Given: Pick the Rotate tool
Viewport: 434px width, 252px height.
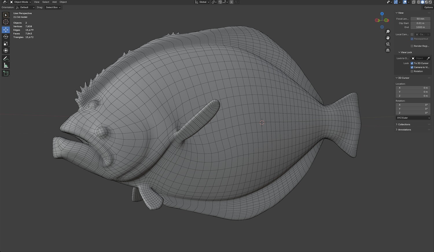Looking at the screenshot, I should [6, 37].
